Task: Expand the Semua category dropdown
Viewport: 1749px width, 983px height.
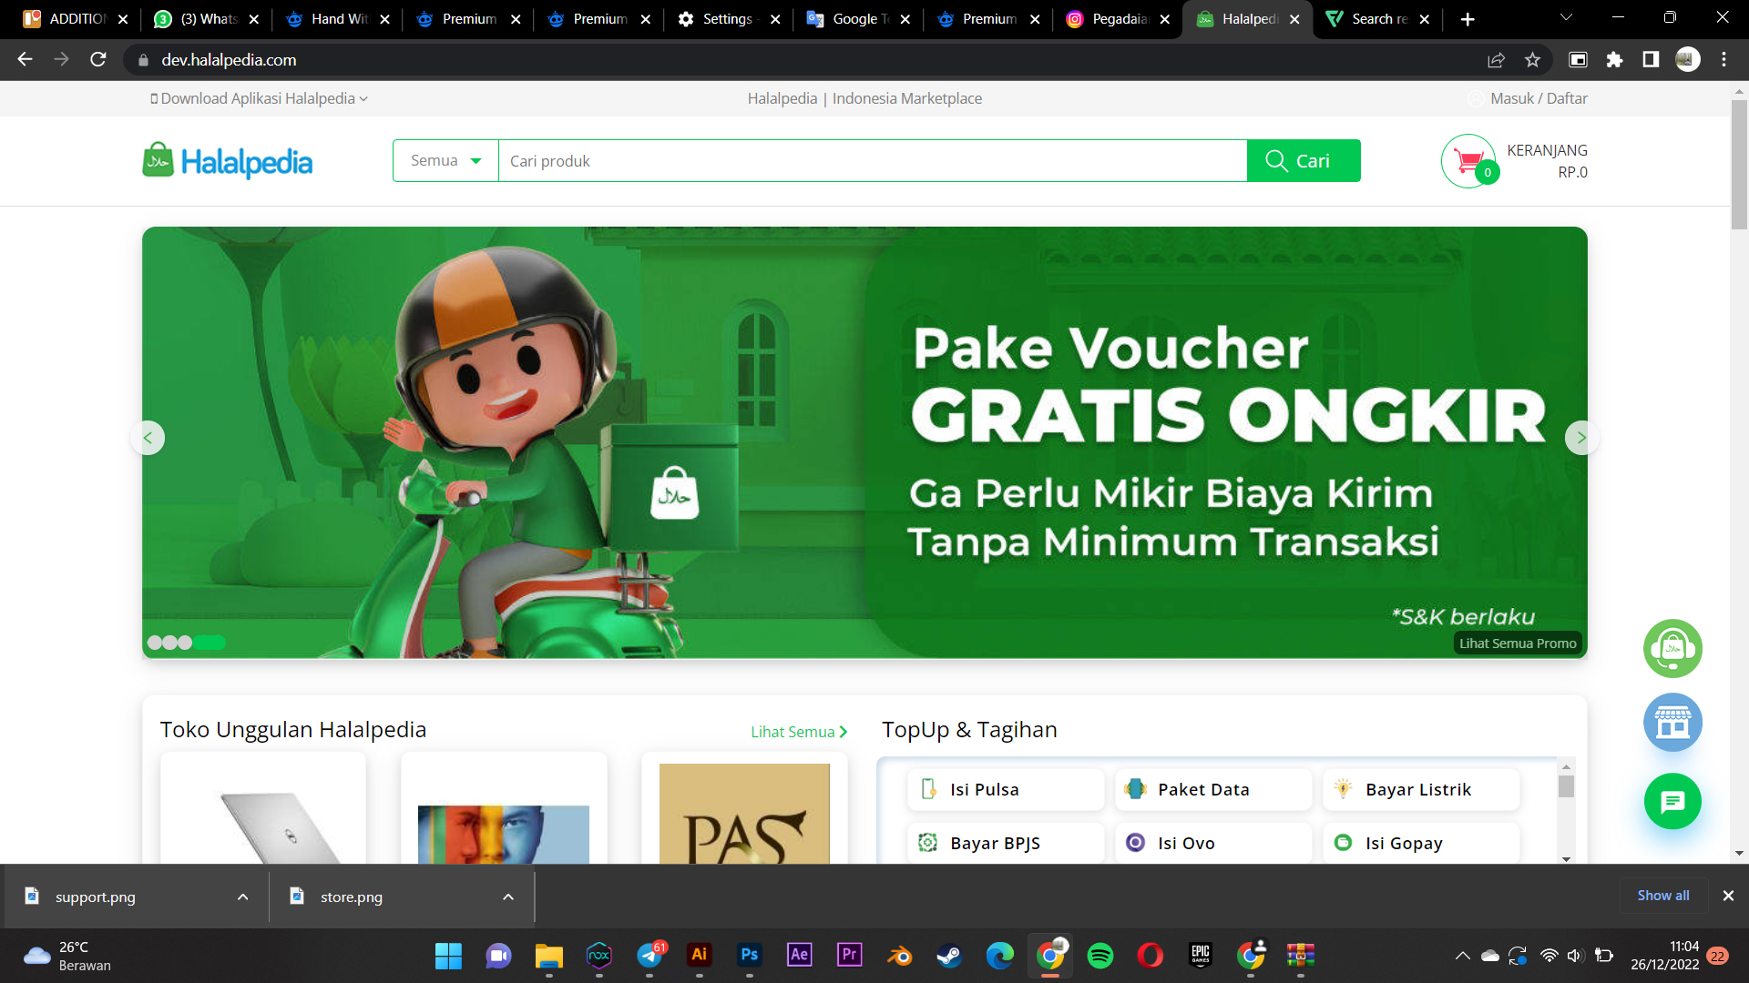Action: click(x=445, y=160)
